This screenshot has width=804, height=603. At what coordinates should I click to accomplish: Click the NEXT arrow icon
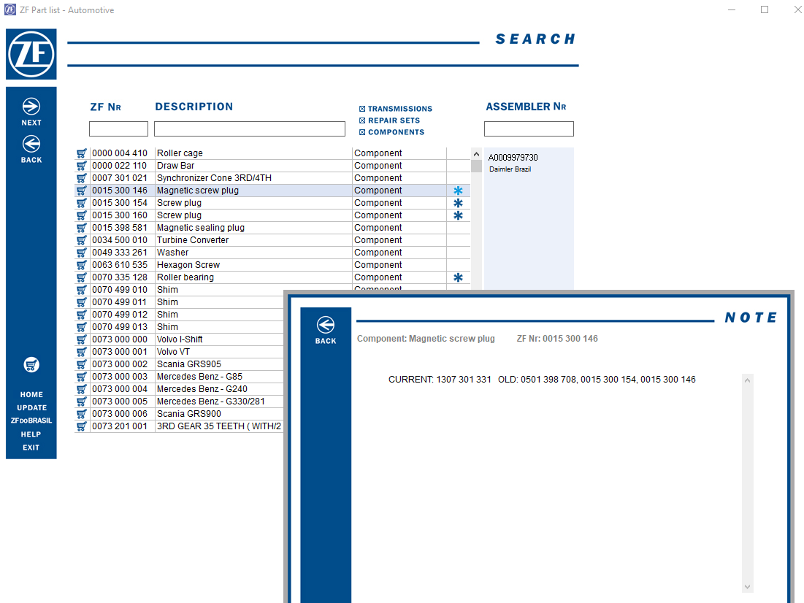click(31, 106)
